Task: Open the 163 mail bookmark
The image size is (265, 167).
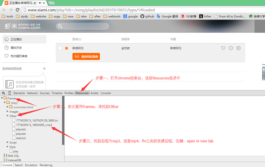Action: 189,16
